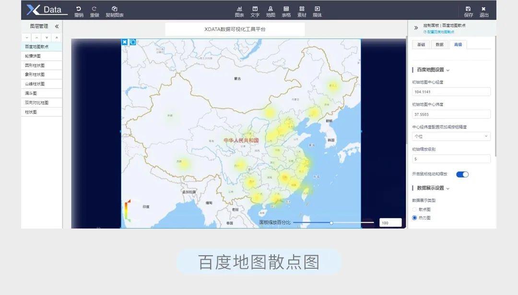This screenshot has width=518, height=295.
Task: Switch to the 数据 tab
Action: [439, 44]
